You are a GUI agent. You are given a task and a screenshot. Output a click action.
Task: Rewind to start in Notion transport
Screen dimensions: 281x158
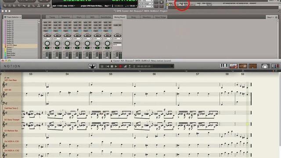[108, 66]
